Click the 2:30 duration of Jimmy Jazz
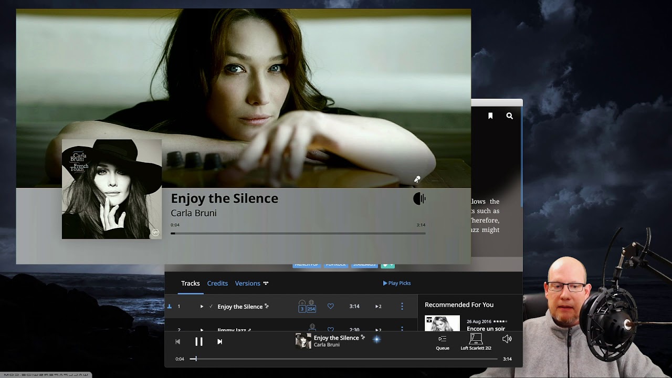The image size is (672, 378). (354, 329)
